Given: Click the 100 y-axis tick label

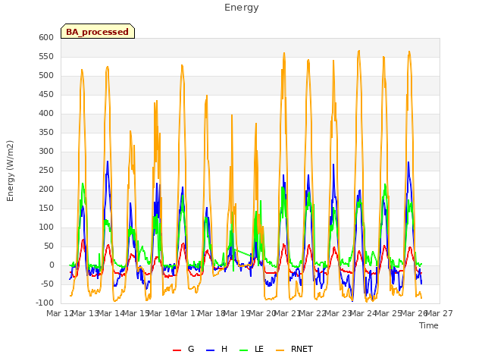Looking at the screenshot, I should pos(46,227).
